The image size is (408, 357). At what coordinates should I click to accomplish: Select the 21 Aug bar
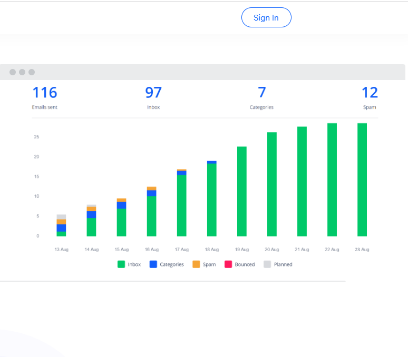tap(302, 181)
